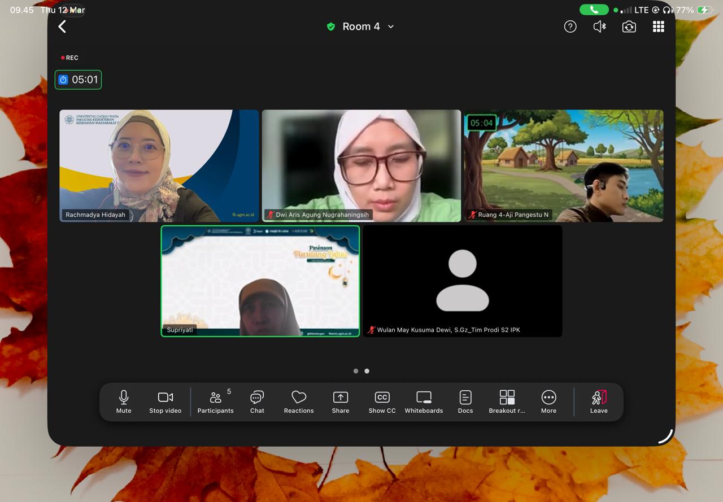Screen dimensions: 723x502
Task: Open the Whiteboards tool
Action: pyautogui.click(x=424, y=401)
